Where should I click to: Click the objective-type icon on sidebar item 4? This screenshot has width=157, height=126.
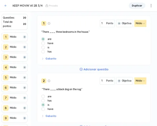point(25,67)
